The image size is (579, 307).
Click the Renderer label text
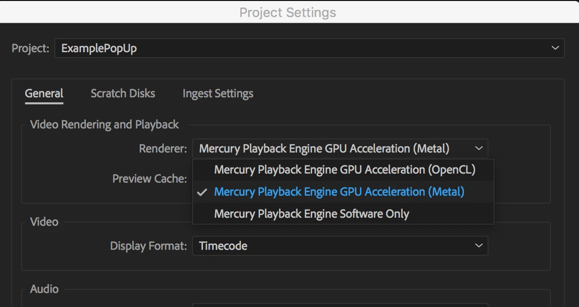(x=163, y=148)
